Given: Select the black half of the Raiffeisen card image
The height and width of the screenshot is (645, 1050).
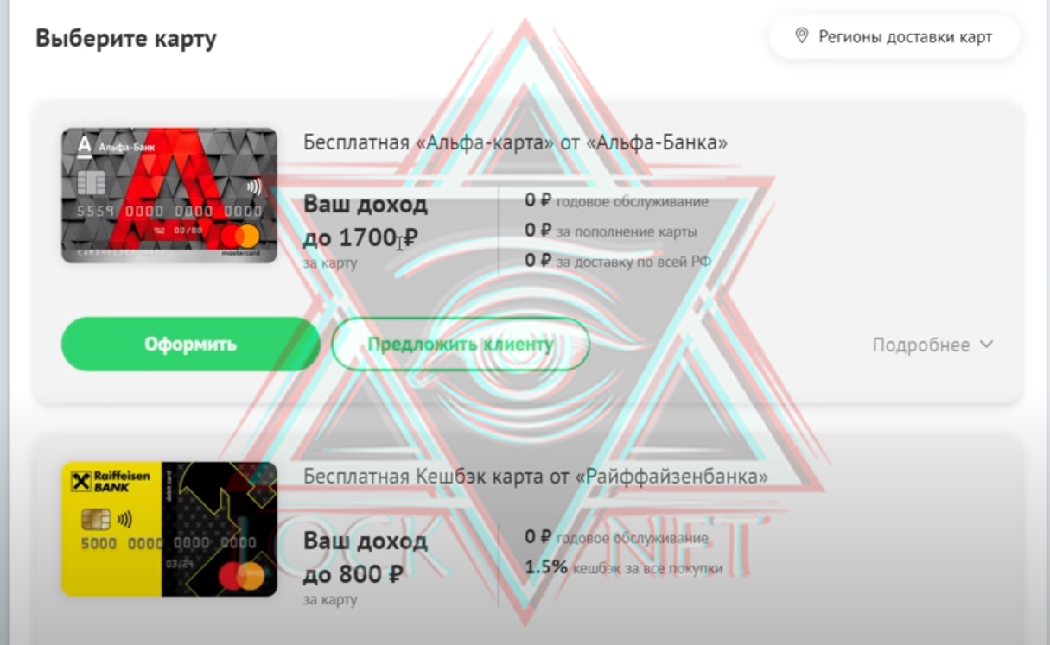Looking at the screenshot, I should coord(220,528).
